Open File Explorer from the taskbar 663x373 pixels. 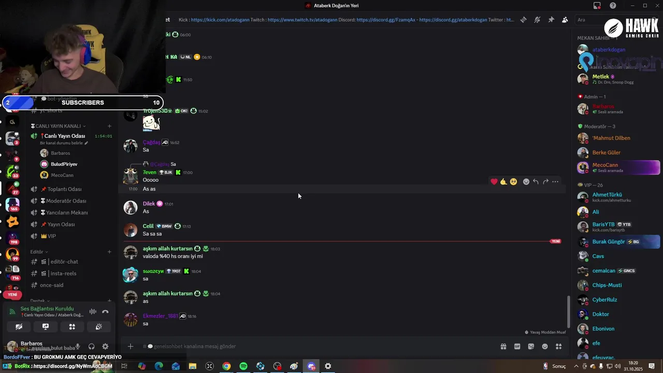click(193, 366)
